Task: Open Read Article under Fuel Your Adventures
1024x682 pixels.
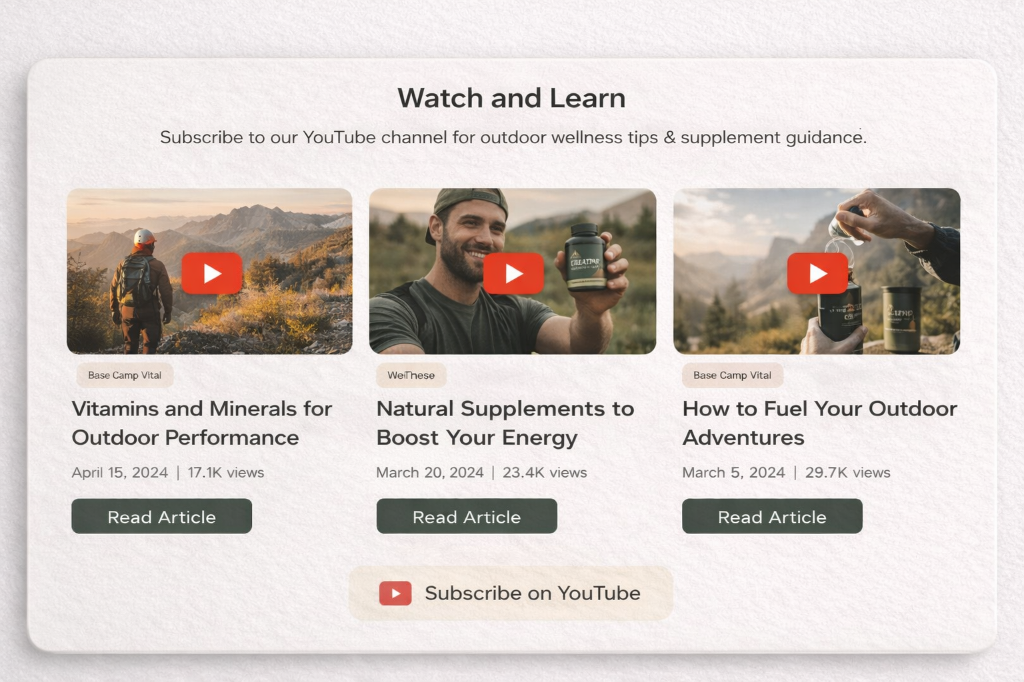Action: click(772, 516)
